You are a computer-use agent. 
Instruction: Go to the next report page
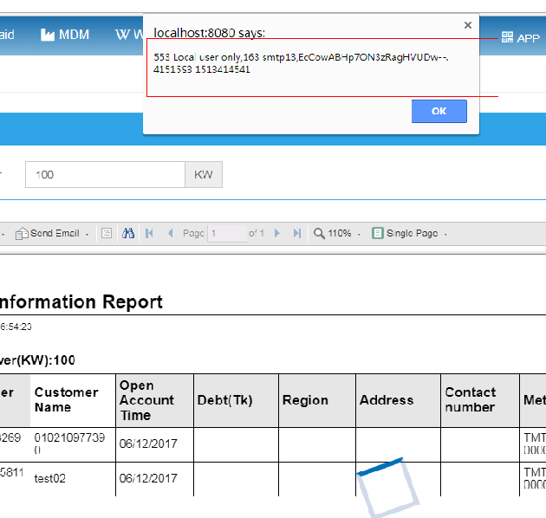277,233
